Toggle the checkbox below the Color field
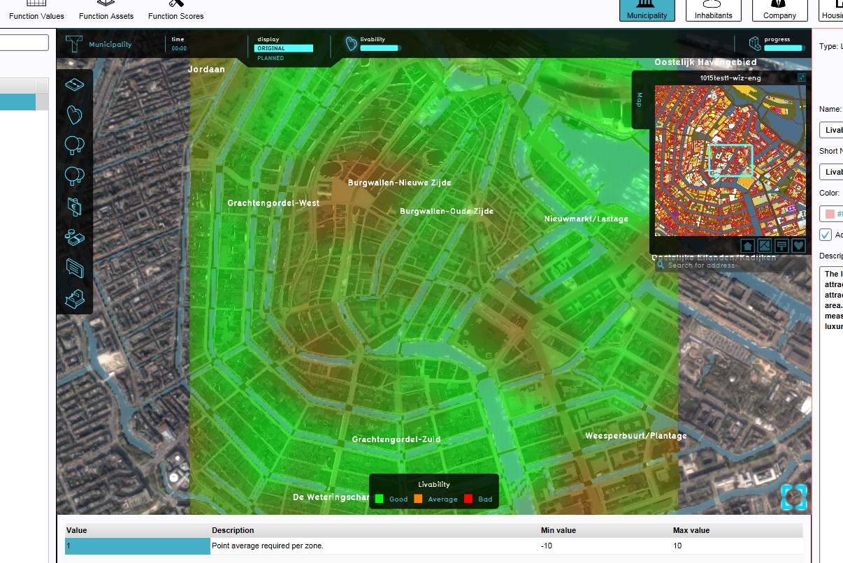This screenshot has width=843, height=563. coord(826,235)
